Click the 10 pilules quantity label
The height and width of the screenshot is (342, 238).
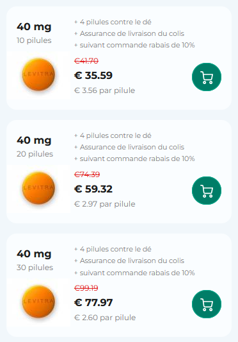click(34, 40)
